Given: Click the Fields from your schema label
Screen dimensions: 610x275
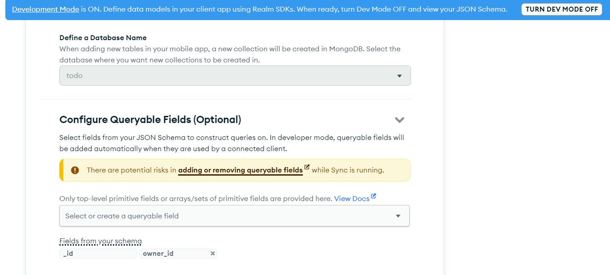Looking at the screenshot, I should tap(100, 241).
